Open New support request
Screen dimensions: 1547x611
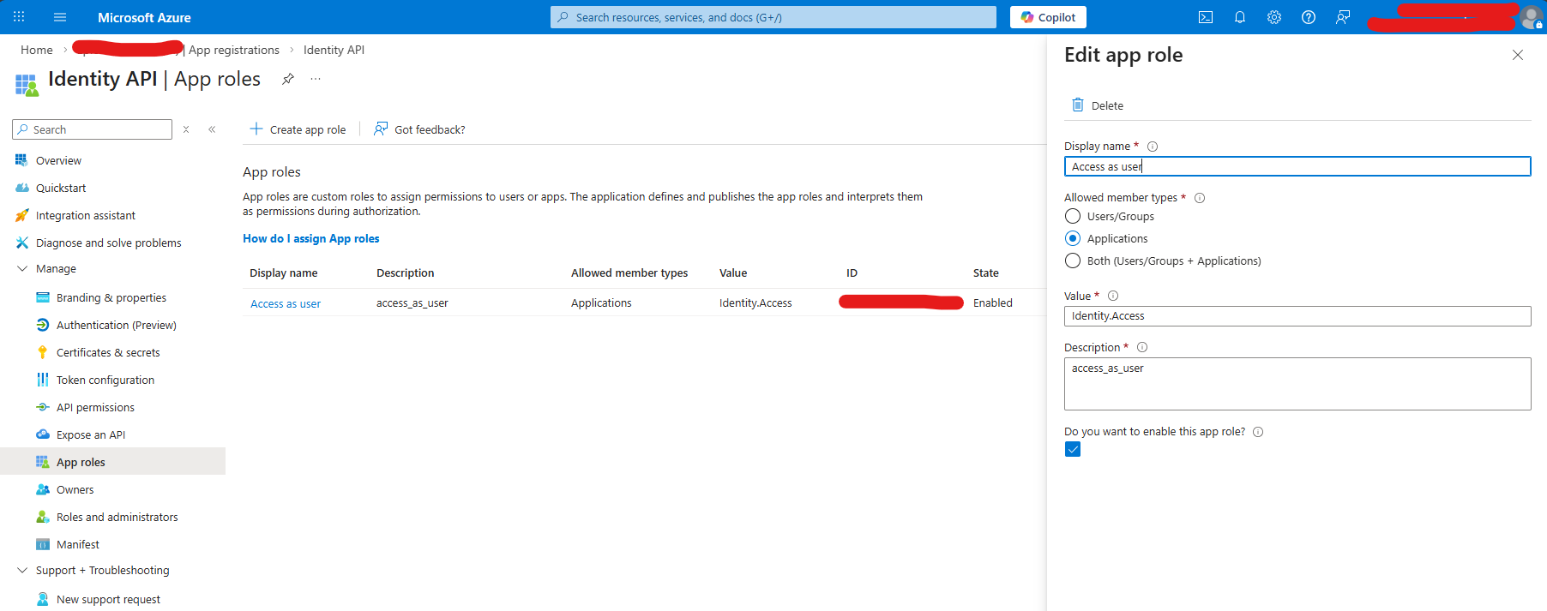click(108, 599)
